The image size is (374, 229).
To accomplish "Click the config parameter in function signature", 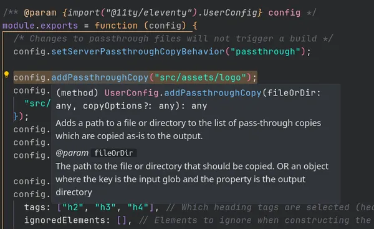I will coord(165,26).
